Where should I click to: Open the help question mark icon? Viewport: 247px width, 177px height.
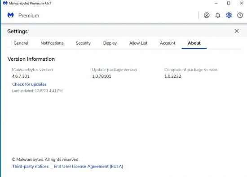click(240, 15)
